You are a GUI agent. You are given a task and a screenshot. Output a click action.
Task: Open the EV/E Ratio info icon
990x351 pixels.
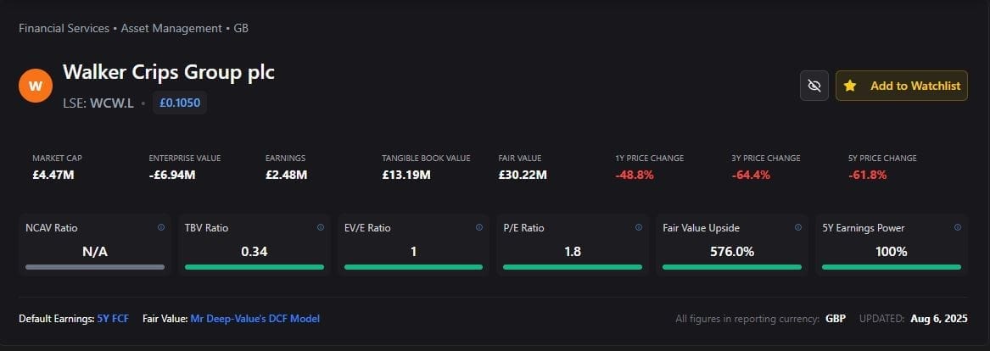tap(479, 227)
